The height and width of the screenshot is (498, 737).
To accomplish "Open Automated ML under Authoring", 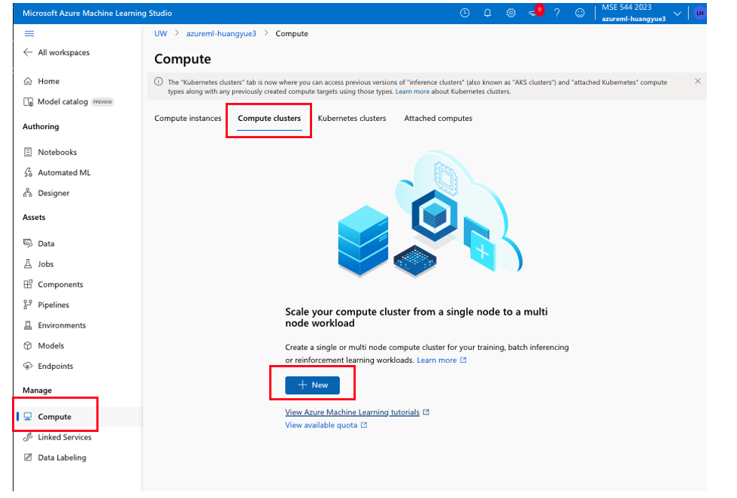I will 64,173.
